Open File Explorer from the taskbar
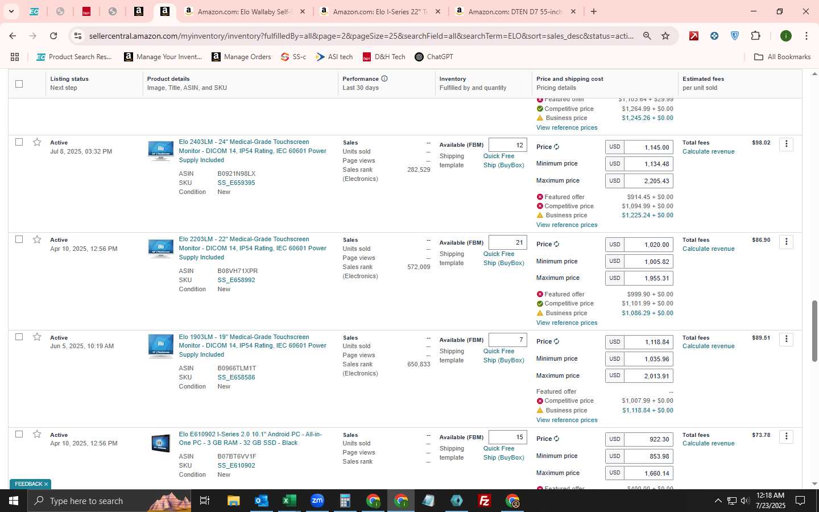 [x=233, y=501]
